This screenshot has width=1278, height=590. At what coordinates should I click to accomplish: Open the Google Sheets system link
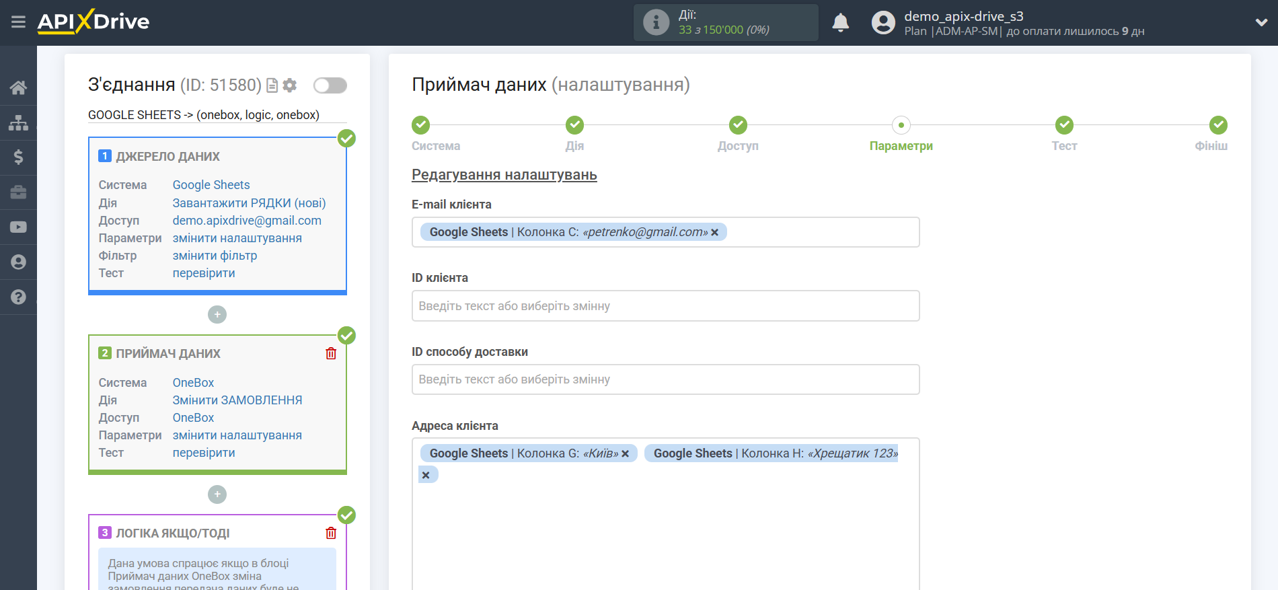pyautogui.click(x=211, y=185)
